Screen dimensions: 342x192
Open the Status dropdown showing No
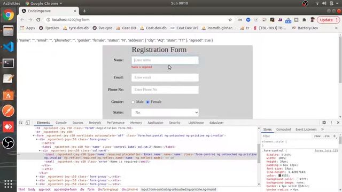(x=165, y=113)
